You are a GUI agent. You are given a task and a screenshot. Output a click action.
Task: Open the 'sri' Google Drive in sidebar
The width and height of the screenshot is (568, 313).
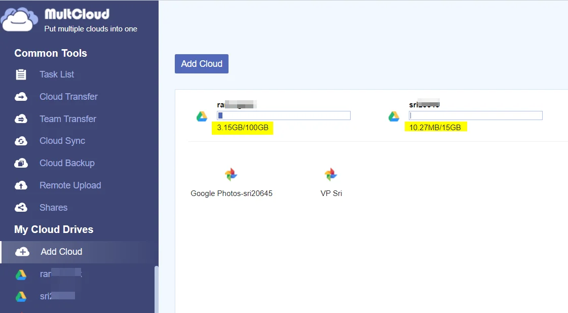[57, 296]
